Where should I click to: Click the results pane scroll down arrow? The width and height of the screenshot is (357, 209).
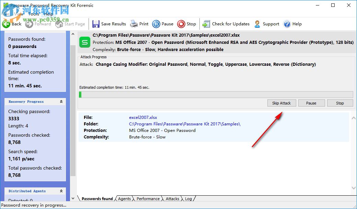click(353, 188)
